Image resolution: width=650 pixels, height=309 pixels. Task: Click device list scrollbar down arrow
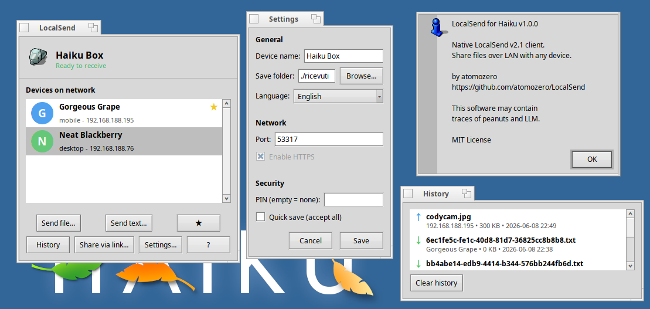click(x=226, y=198)
